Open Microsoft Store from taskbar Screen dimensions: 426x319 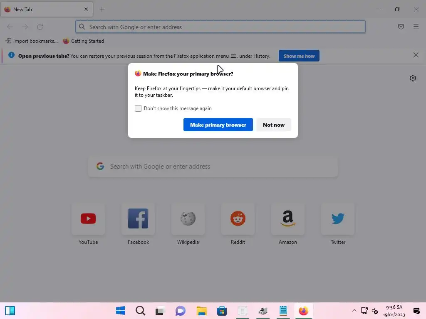[x=222, y=311]
